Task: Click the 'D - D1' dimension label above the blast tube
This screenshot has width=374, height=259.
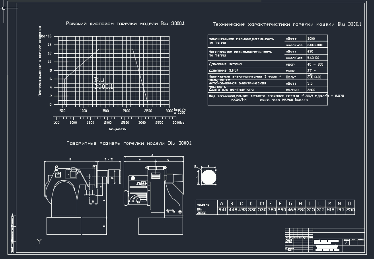Action: pyautogui.click(x=109, y=159)
